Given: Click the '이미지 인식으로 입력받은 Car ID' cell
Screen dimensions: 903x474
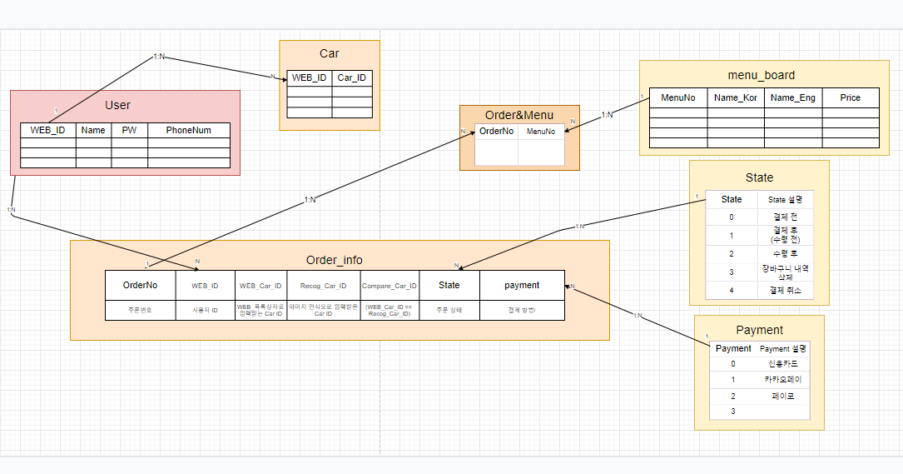Looking at the screenshot, I should [324, 310].
